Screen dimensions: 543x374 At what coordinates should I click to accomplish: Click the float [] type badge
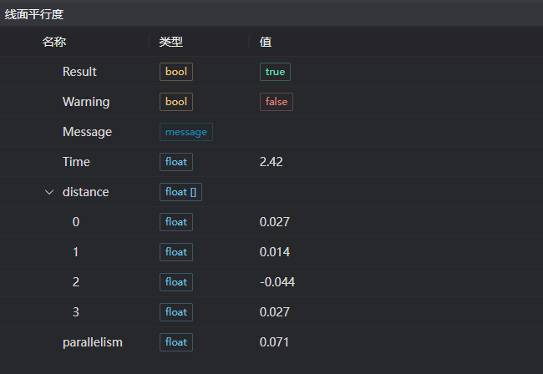180,192
